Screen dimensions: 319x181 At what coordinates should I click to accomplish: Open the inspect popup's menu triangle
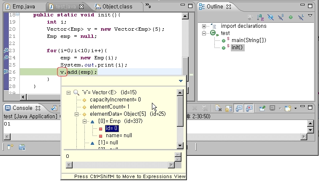pyautogui.click(x=181, y=81)
